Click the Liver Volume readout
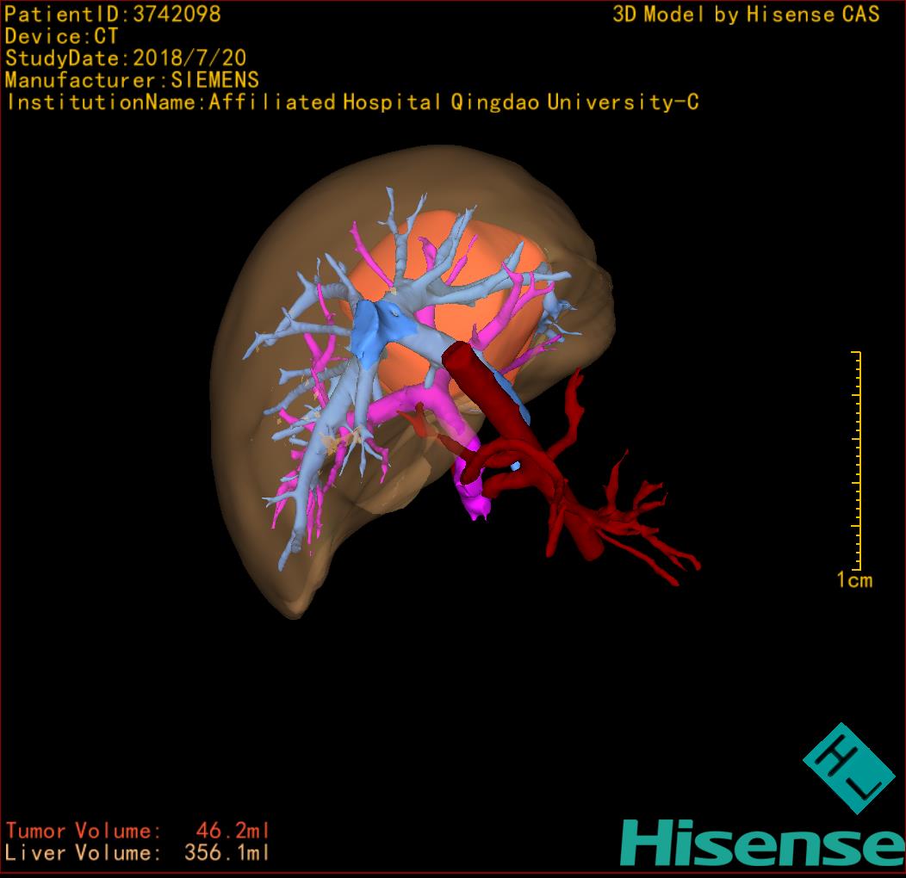Screen dimensions: 906x878 point(138,853)
